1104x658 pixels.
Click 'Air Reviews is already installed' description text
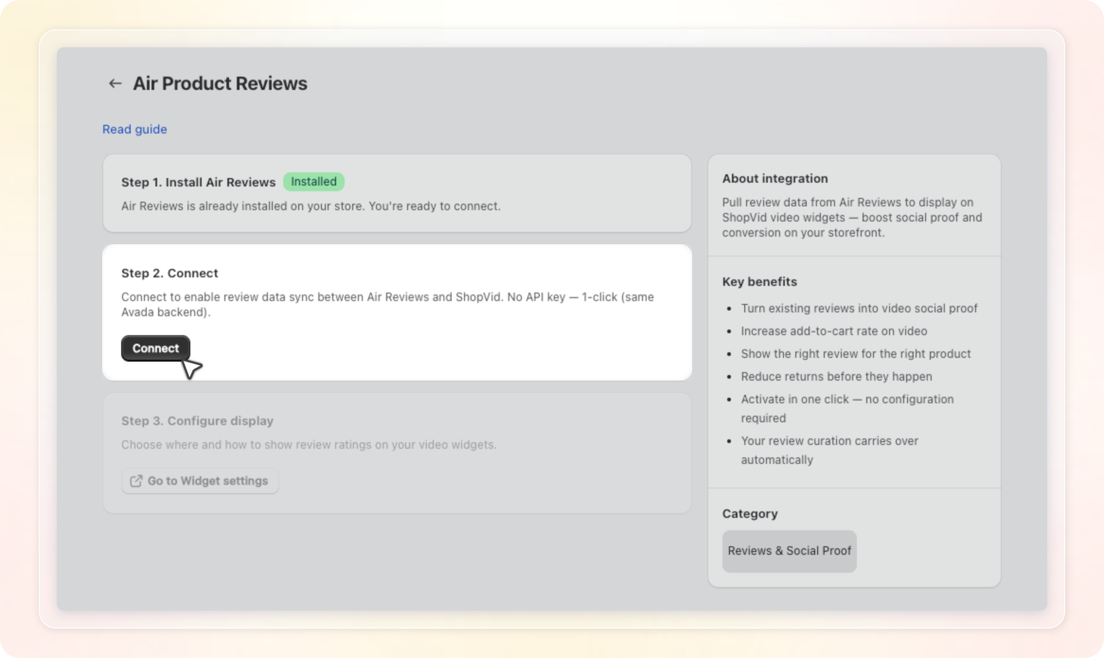[311, 206]
